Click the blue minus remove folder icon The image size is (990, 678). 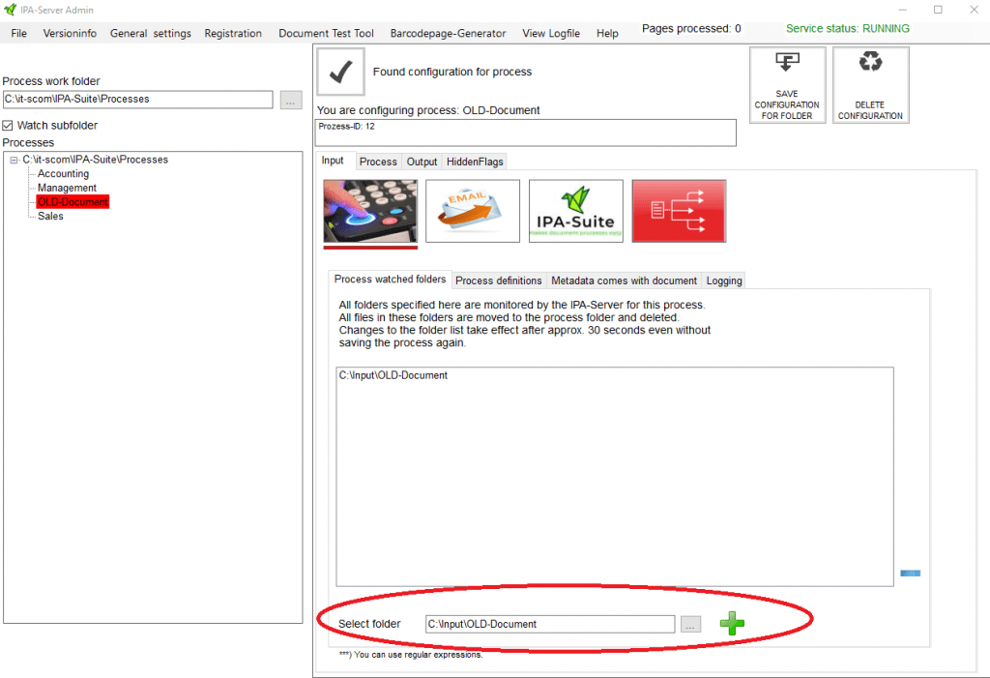(910, 574)
